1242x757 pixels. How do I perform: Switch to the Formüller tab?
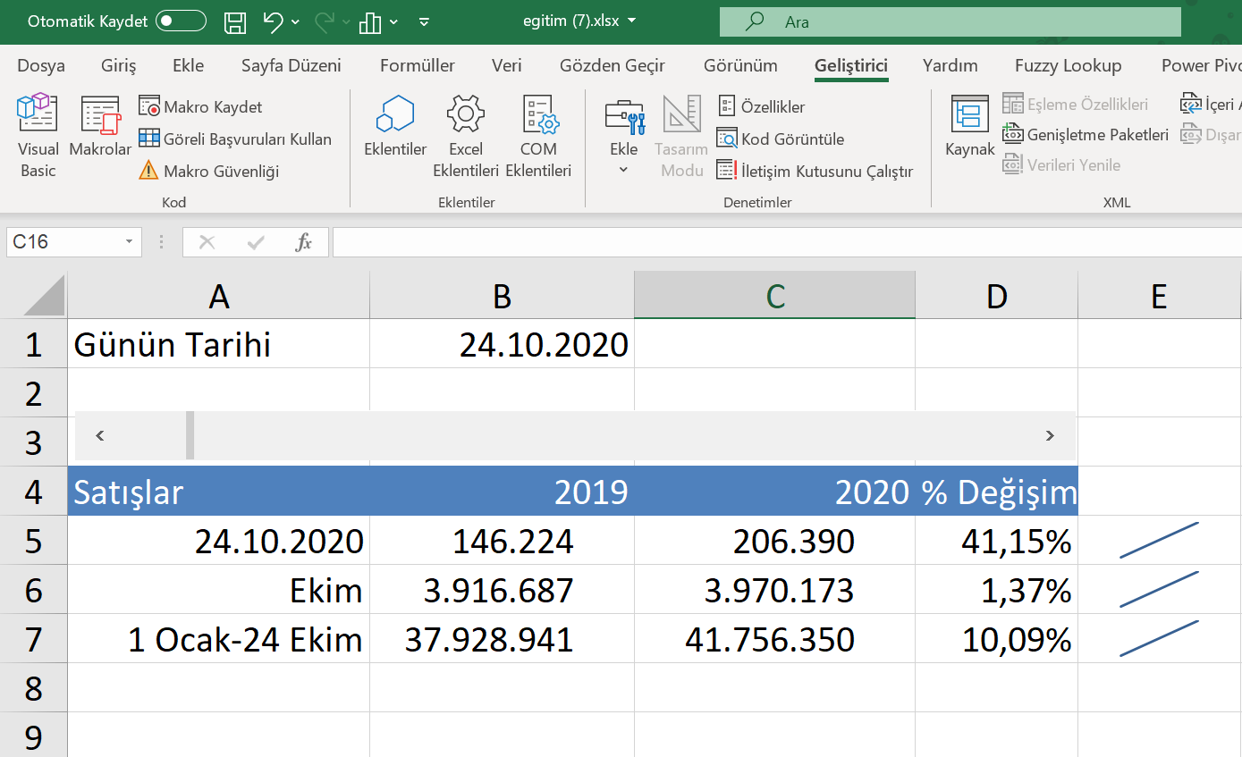point(418,65)
